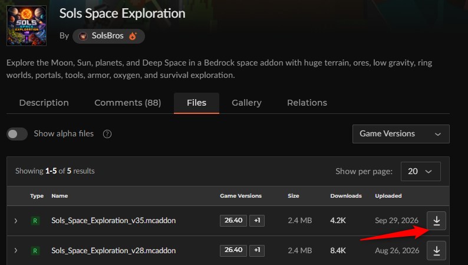Viewport: 468px width, 265px height.
Task: Click the Name column header
Action: point(60,196)
